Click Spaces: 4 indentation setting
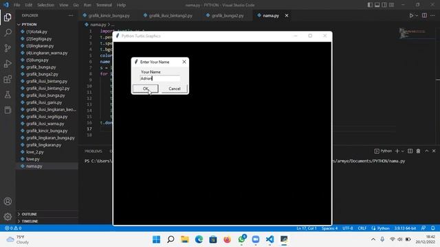Image resolution: width=440 pixels, height=247 pixels. (330, 228)
